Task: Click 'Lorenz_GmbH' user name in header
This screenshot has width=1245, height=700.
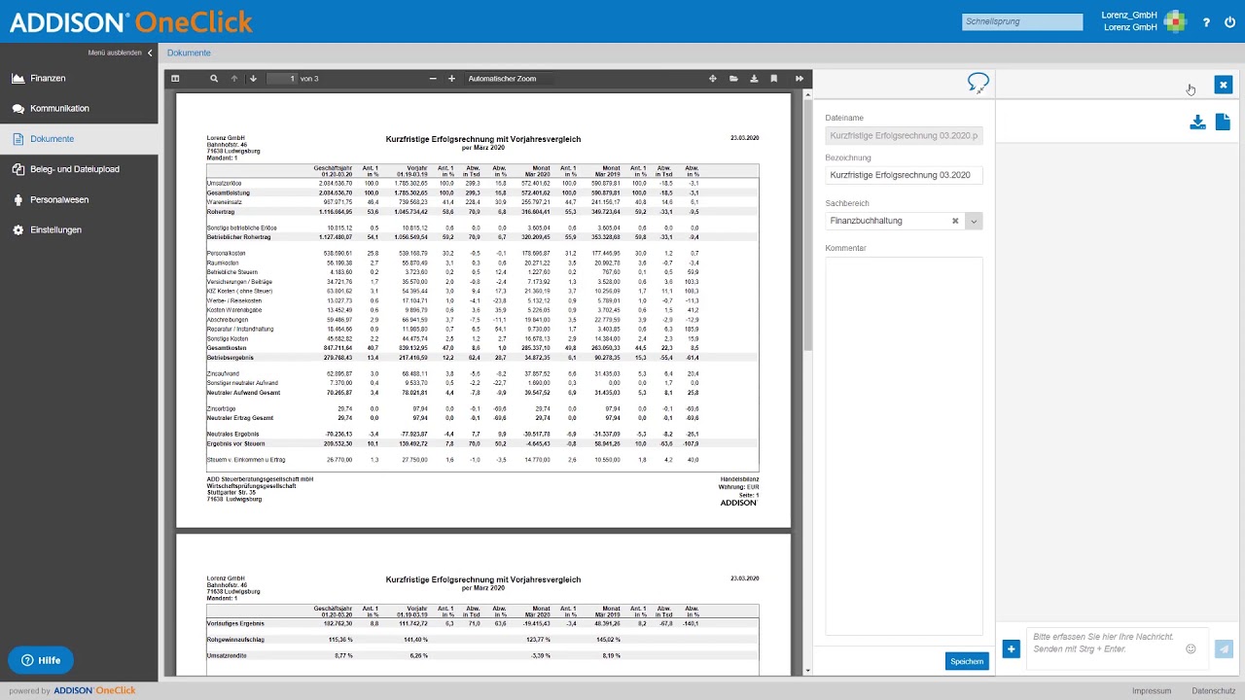Action: [x=1129, y=16]
